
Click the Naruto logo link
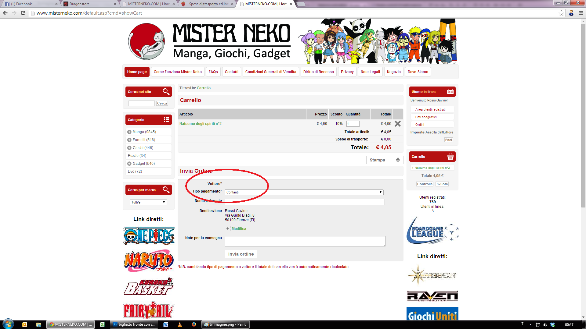(149, 261)
